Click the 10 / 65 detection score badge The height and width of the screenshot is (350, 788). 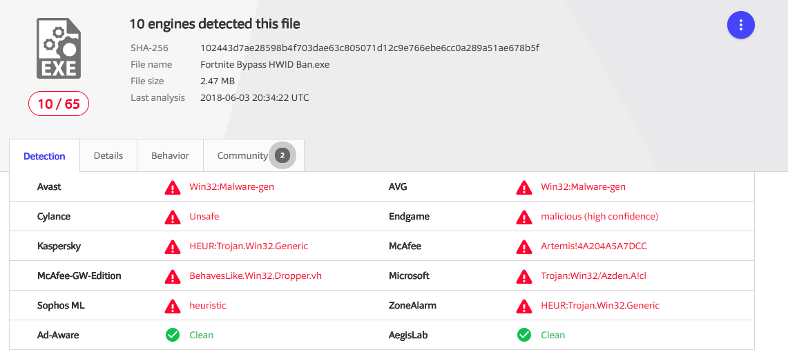tap(59, 104)
